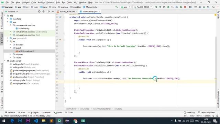
Task: Click the yellow warning indicator above editor scrollbar
Action: pos(216,15)
